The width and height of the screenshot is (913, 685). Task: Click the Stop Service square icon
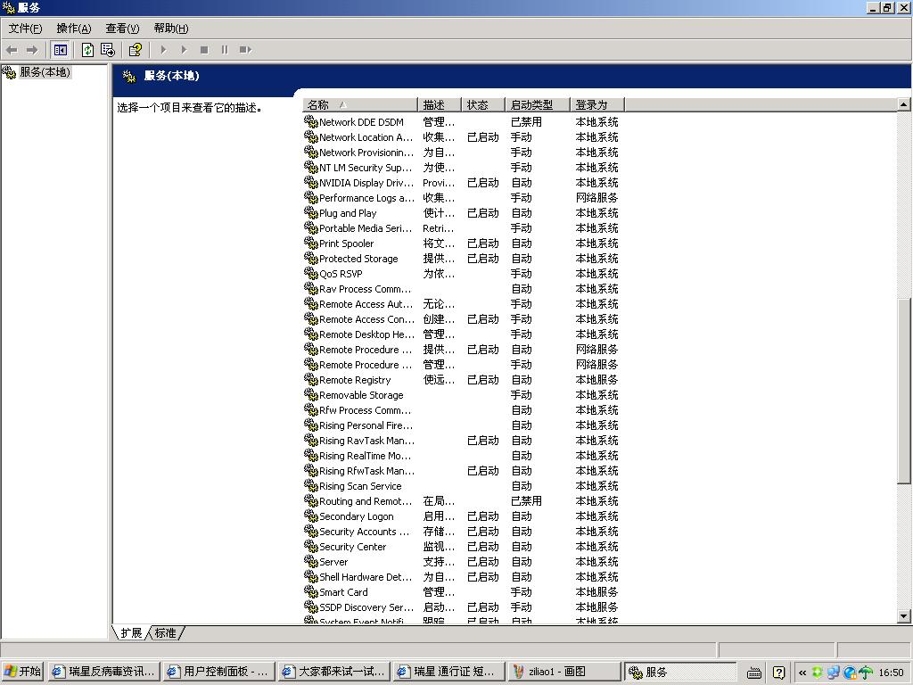[x=204, y=50]
